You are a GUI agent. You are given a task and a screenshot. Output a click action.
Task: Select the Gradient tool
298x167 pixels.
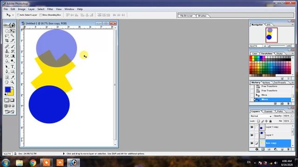[x=13, y=56]
